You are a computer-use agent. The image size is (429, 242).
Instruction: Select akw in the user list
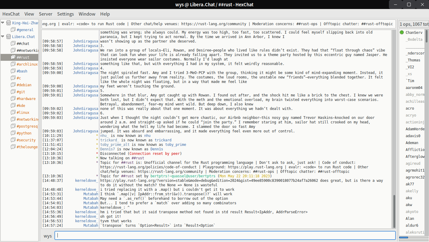(409, 205)
